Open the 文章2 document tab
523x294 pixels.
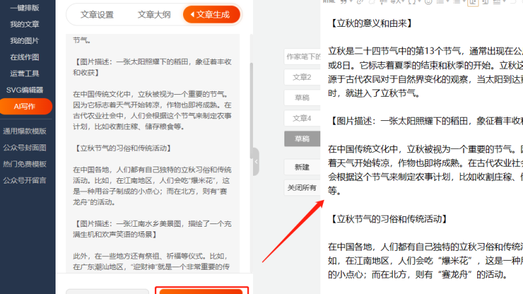(301, 77)
